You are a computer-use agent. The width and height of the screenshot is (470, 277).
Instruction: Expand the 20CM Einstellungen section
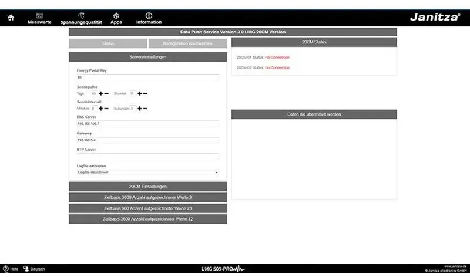point(148,186)
